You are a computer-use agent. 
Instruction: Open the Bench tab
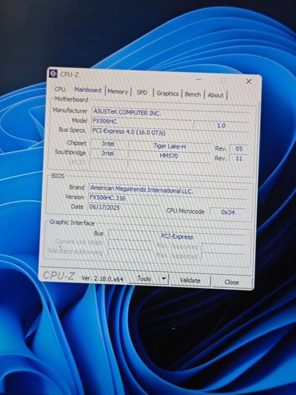tap(193, 94)
